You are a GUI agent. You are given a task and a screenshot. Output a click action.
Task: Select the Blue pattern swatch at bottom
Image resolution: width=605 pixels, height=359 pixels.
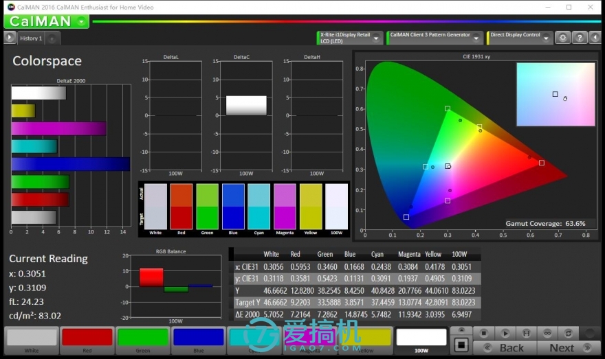click(x=198, y=340)
